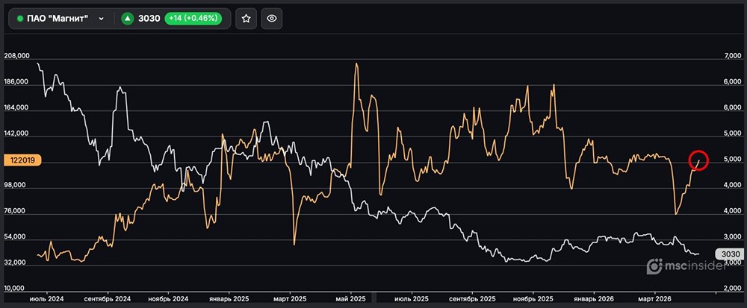Toggle the eye visibility icon

click(272, 19)
